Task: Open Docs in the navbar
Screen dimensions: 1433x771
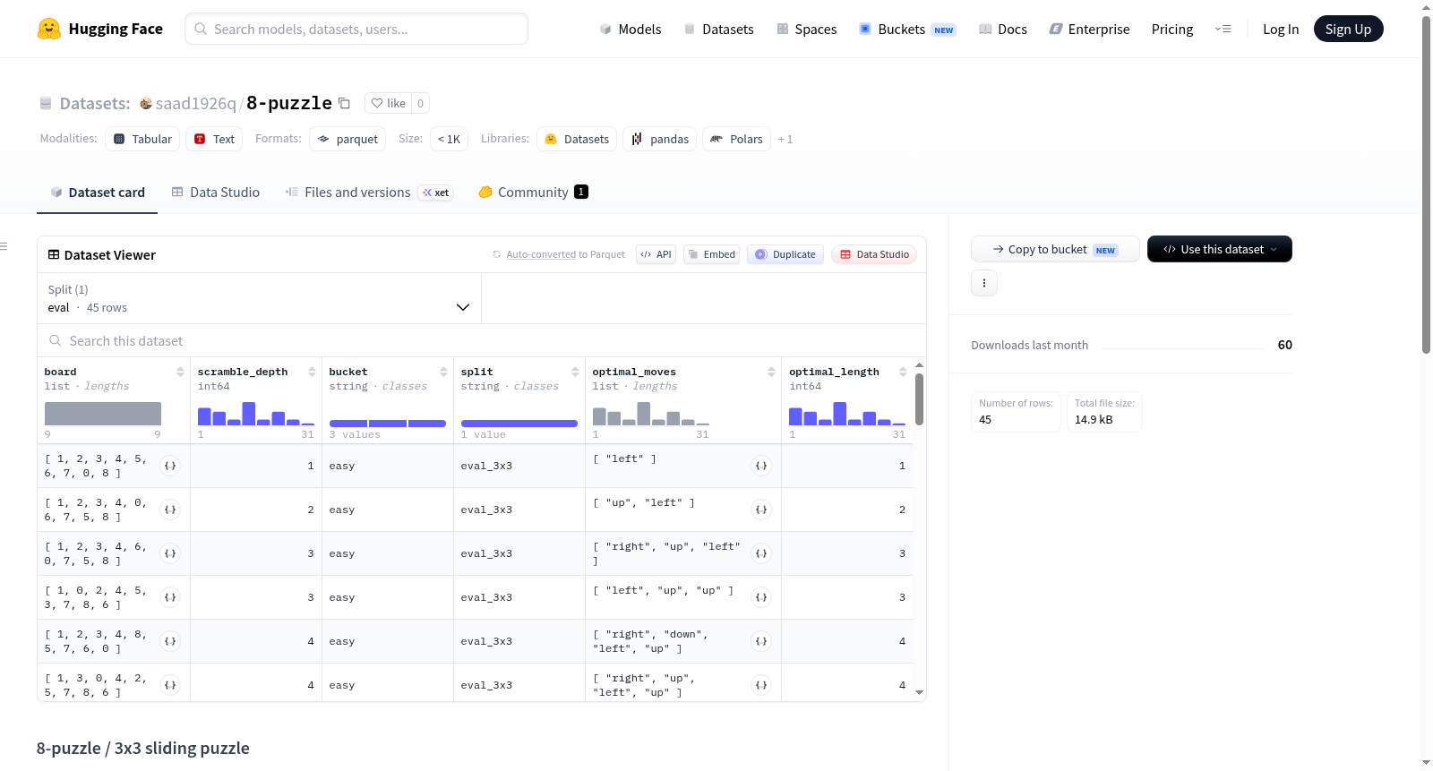Action: tap(1003, 29)
